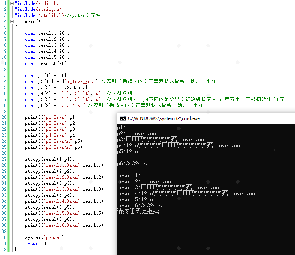The height and width of the screenshot is (255, 295).
Task: Click console output line result6:34324fsf
Action: coord(141,206)
